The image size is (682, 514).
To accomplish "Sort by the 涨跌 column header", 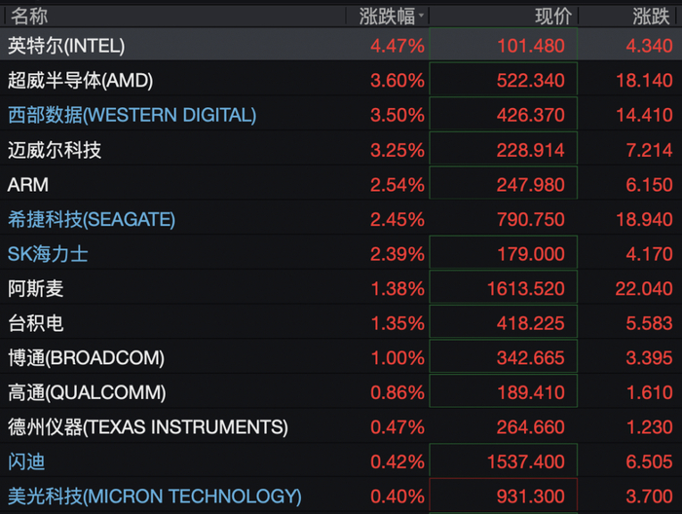I will tap(651, 17).
